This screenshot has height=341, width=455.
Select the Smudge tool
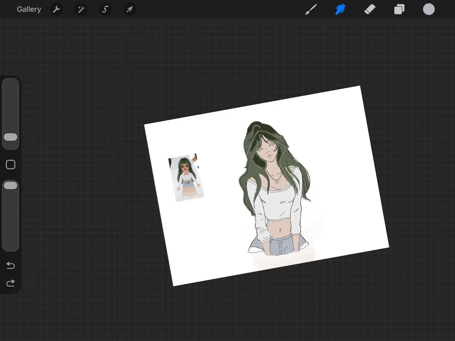tap(340, 9)
